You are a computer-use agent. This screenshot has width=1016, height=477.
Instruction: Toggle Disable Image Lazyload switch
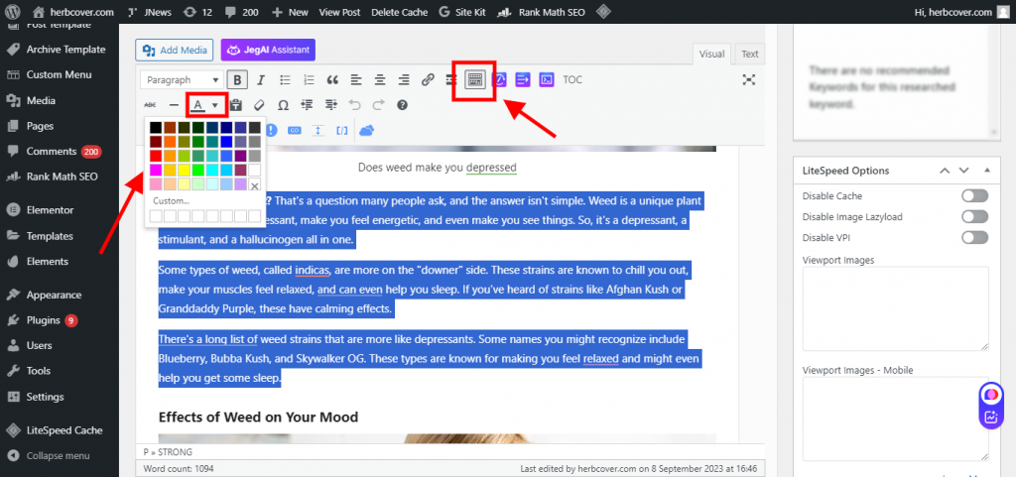coord(974,217)
